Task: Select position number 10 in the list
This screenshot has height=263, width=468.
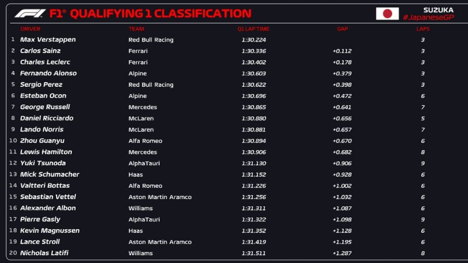Action: 13,141
